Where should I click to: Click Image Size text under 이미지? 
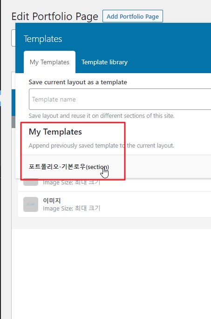click(72, 208)
